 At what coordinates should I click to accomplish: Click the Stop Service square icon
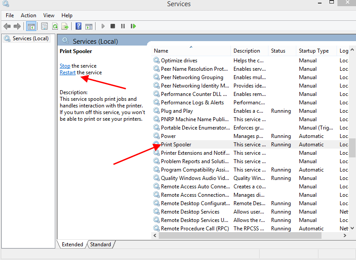click(x=113, y=27)
